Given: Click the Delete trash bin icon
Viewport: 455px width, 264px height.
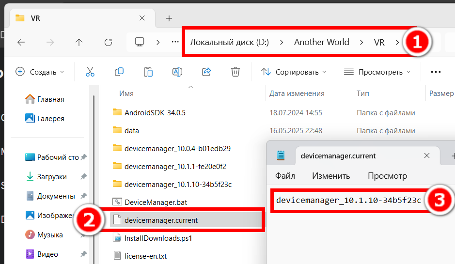Looking at the screenshot, I should pyautogui.click(x=235, y=72).
